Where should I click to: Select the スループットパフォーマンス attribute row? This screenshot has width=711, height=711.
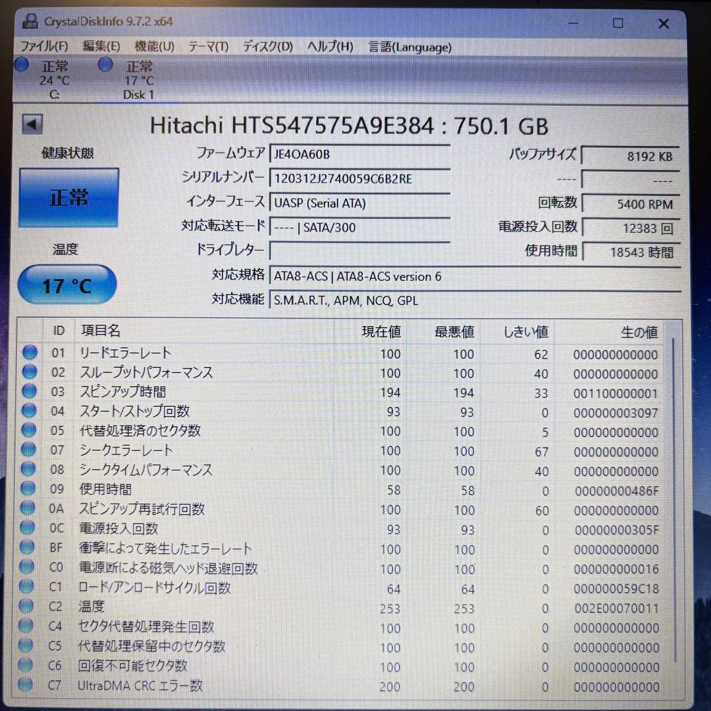coord(341,373)
